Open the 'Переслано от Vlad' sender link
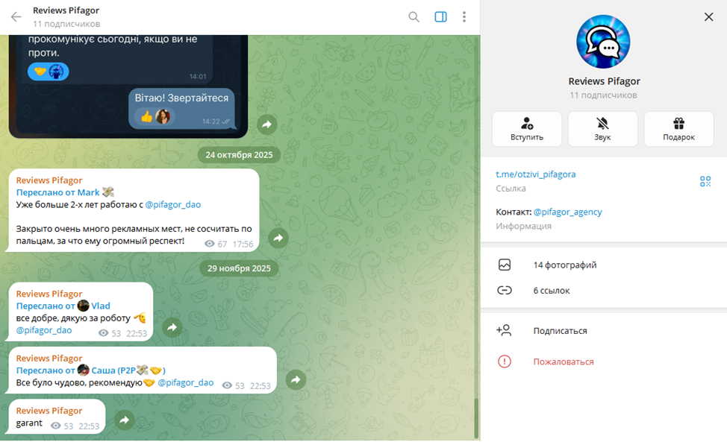Viewport: 727px width, 442px height. (63, 306)
